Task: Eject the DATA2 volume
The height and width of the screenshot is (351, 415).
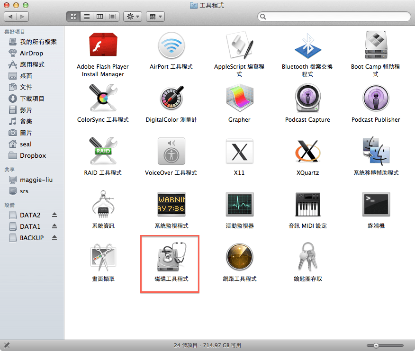Action: [54, 215]
